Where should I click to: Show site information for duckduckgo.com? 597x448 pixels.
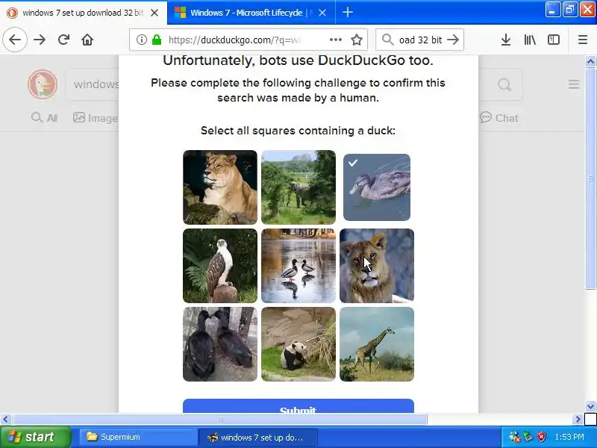pyautogui.click(x=141, y=40)
